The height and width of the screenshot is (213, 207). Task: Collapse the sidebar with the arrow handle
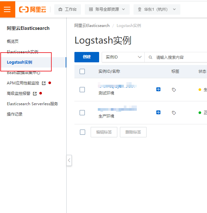(x=69, y=160)
